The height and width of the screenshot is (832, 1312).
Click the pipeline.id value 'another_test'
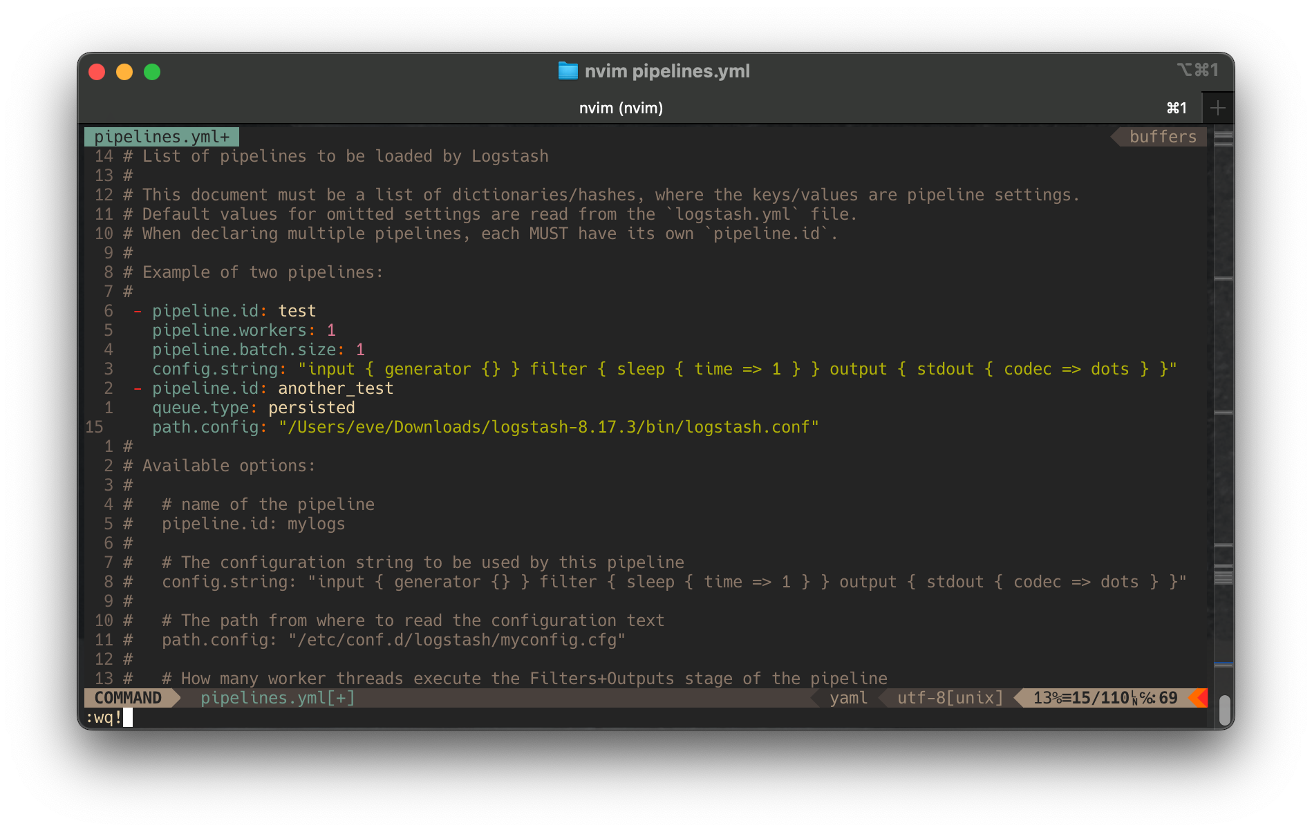click(x=335, y=388)
